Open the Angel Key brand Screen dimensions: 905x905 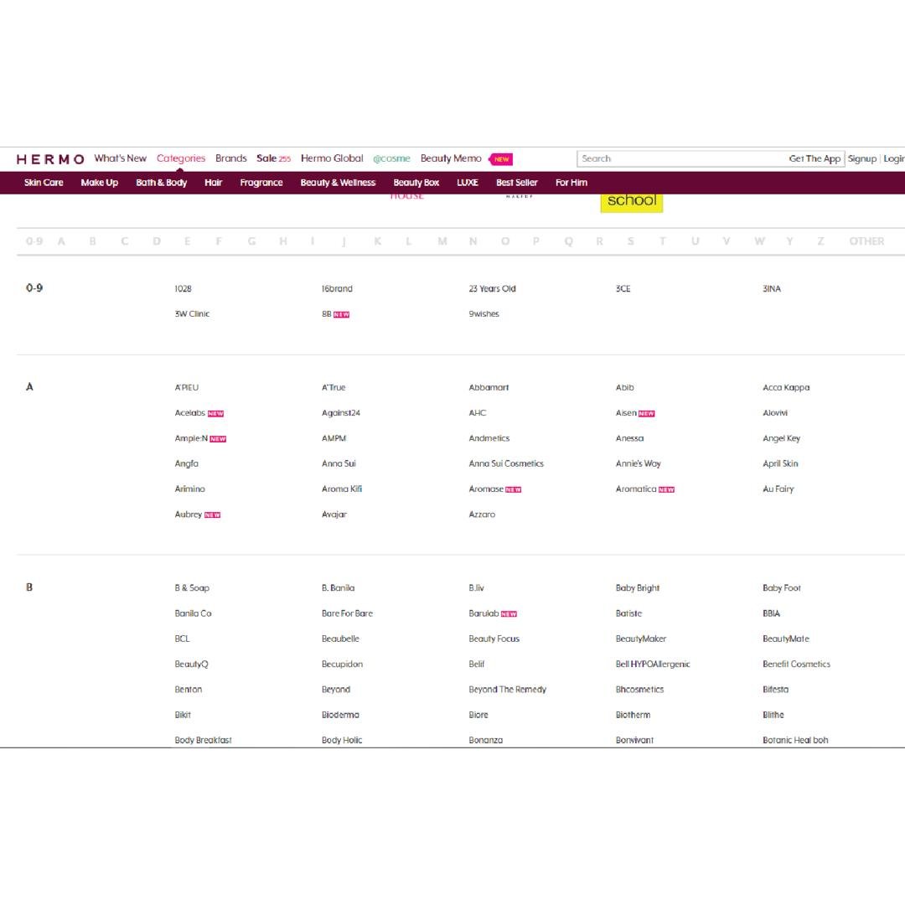tap(782, 438)
